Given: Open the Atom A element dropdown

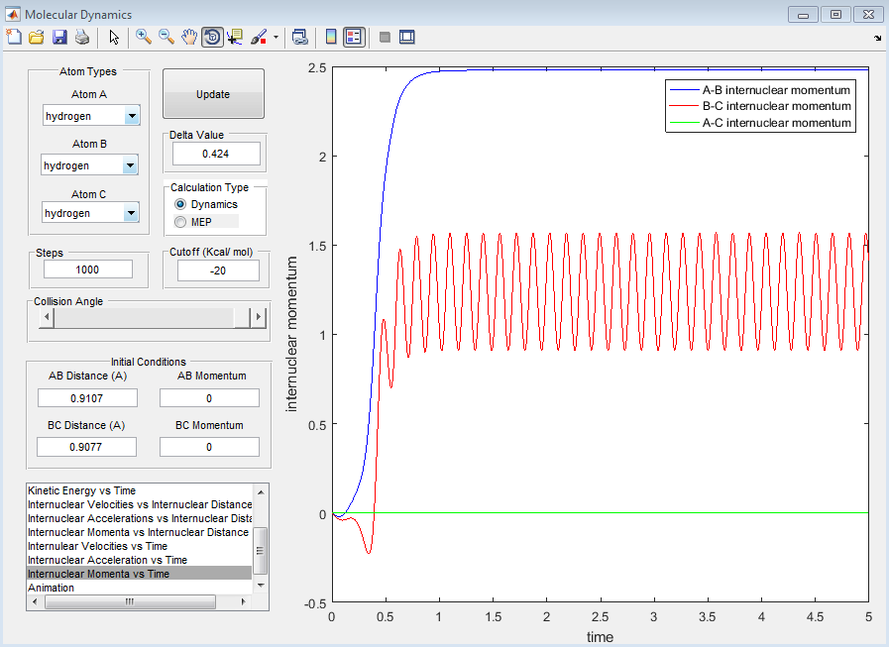Looking at the screenshot, I should click(132, 116).
